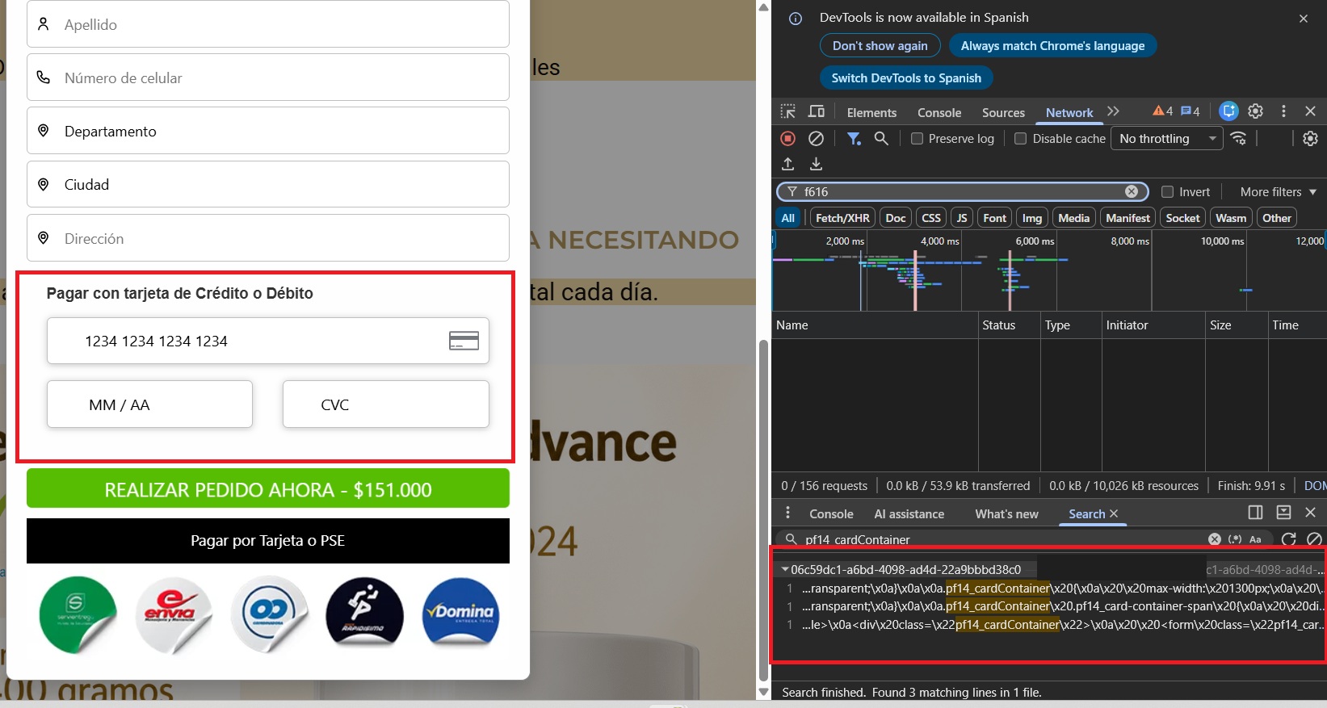The image size is (1327, 708).
Task: Toggle match case Aa option
Action: click(1255, 539)
